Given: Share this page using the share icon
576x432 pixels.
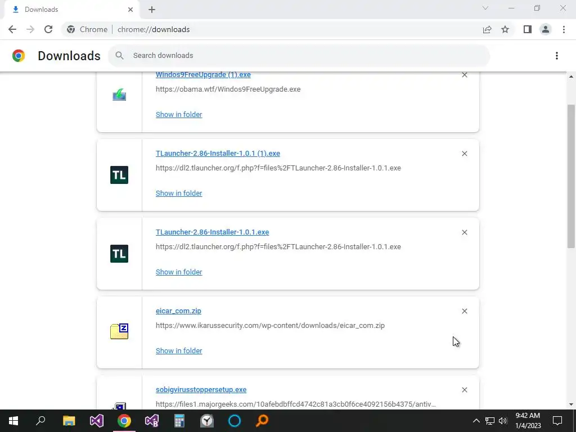Looking at the screenshot, I should 487,29.
